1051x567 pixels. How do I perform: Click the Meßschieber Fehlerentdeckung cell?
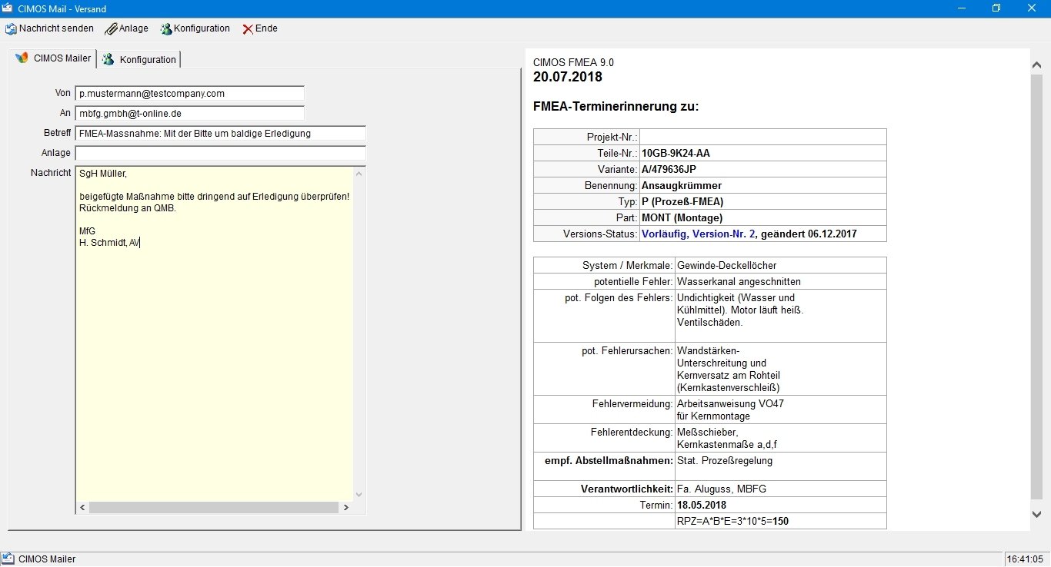coord(781,438)
